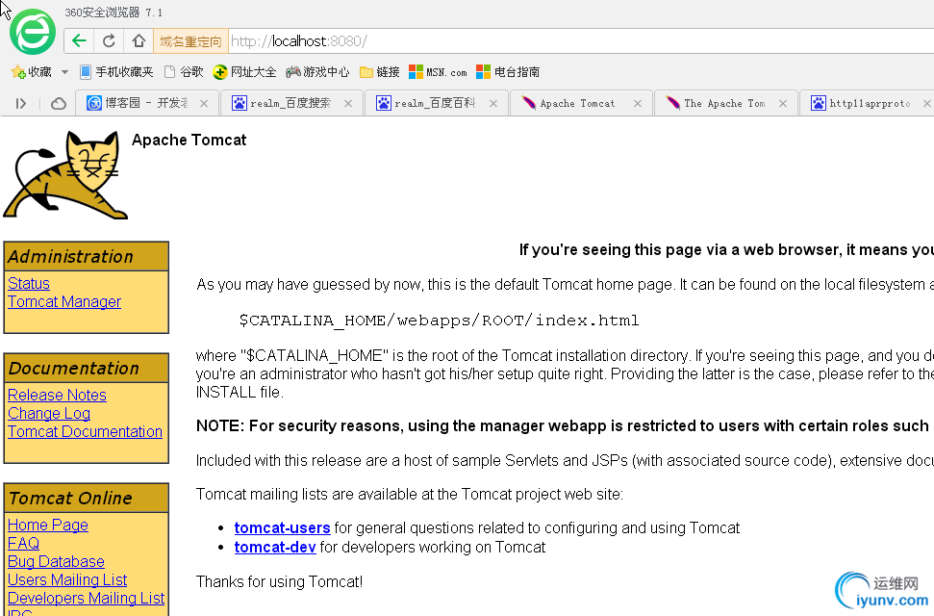Follow the tomcat-users mailing list link

click(283, 527)
